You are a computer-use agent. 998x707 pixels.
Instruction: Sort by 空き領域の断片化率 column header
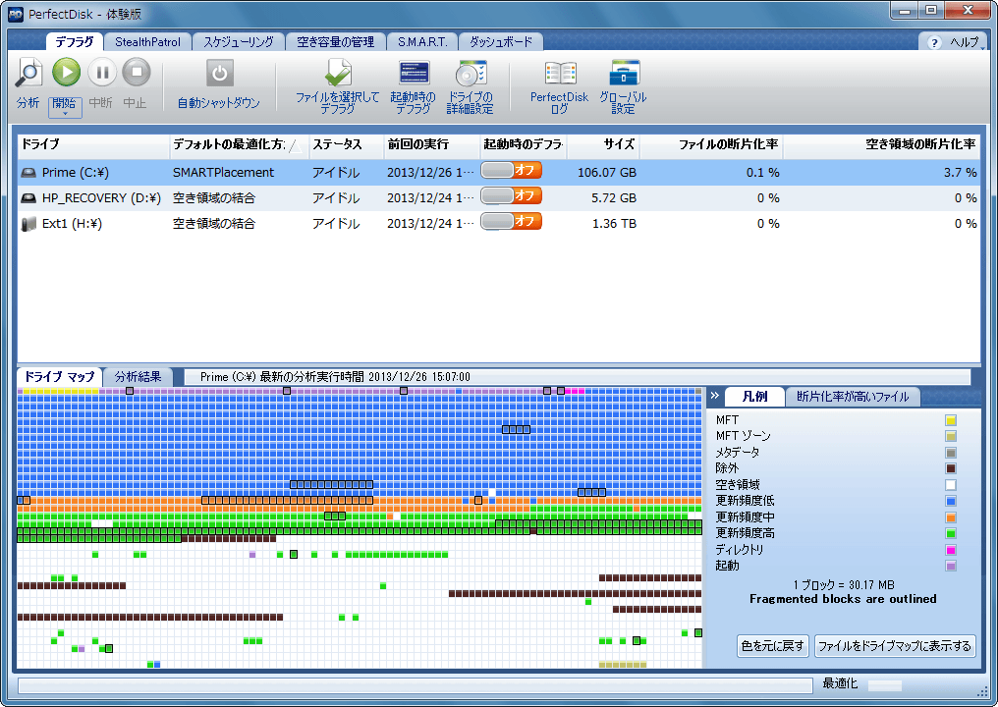point(881,144)
